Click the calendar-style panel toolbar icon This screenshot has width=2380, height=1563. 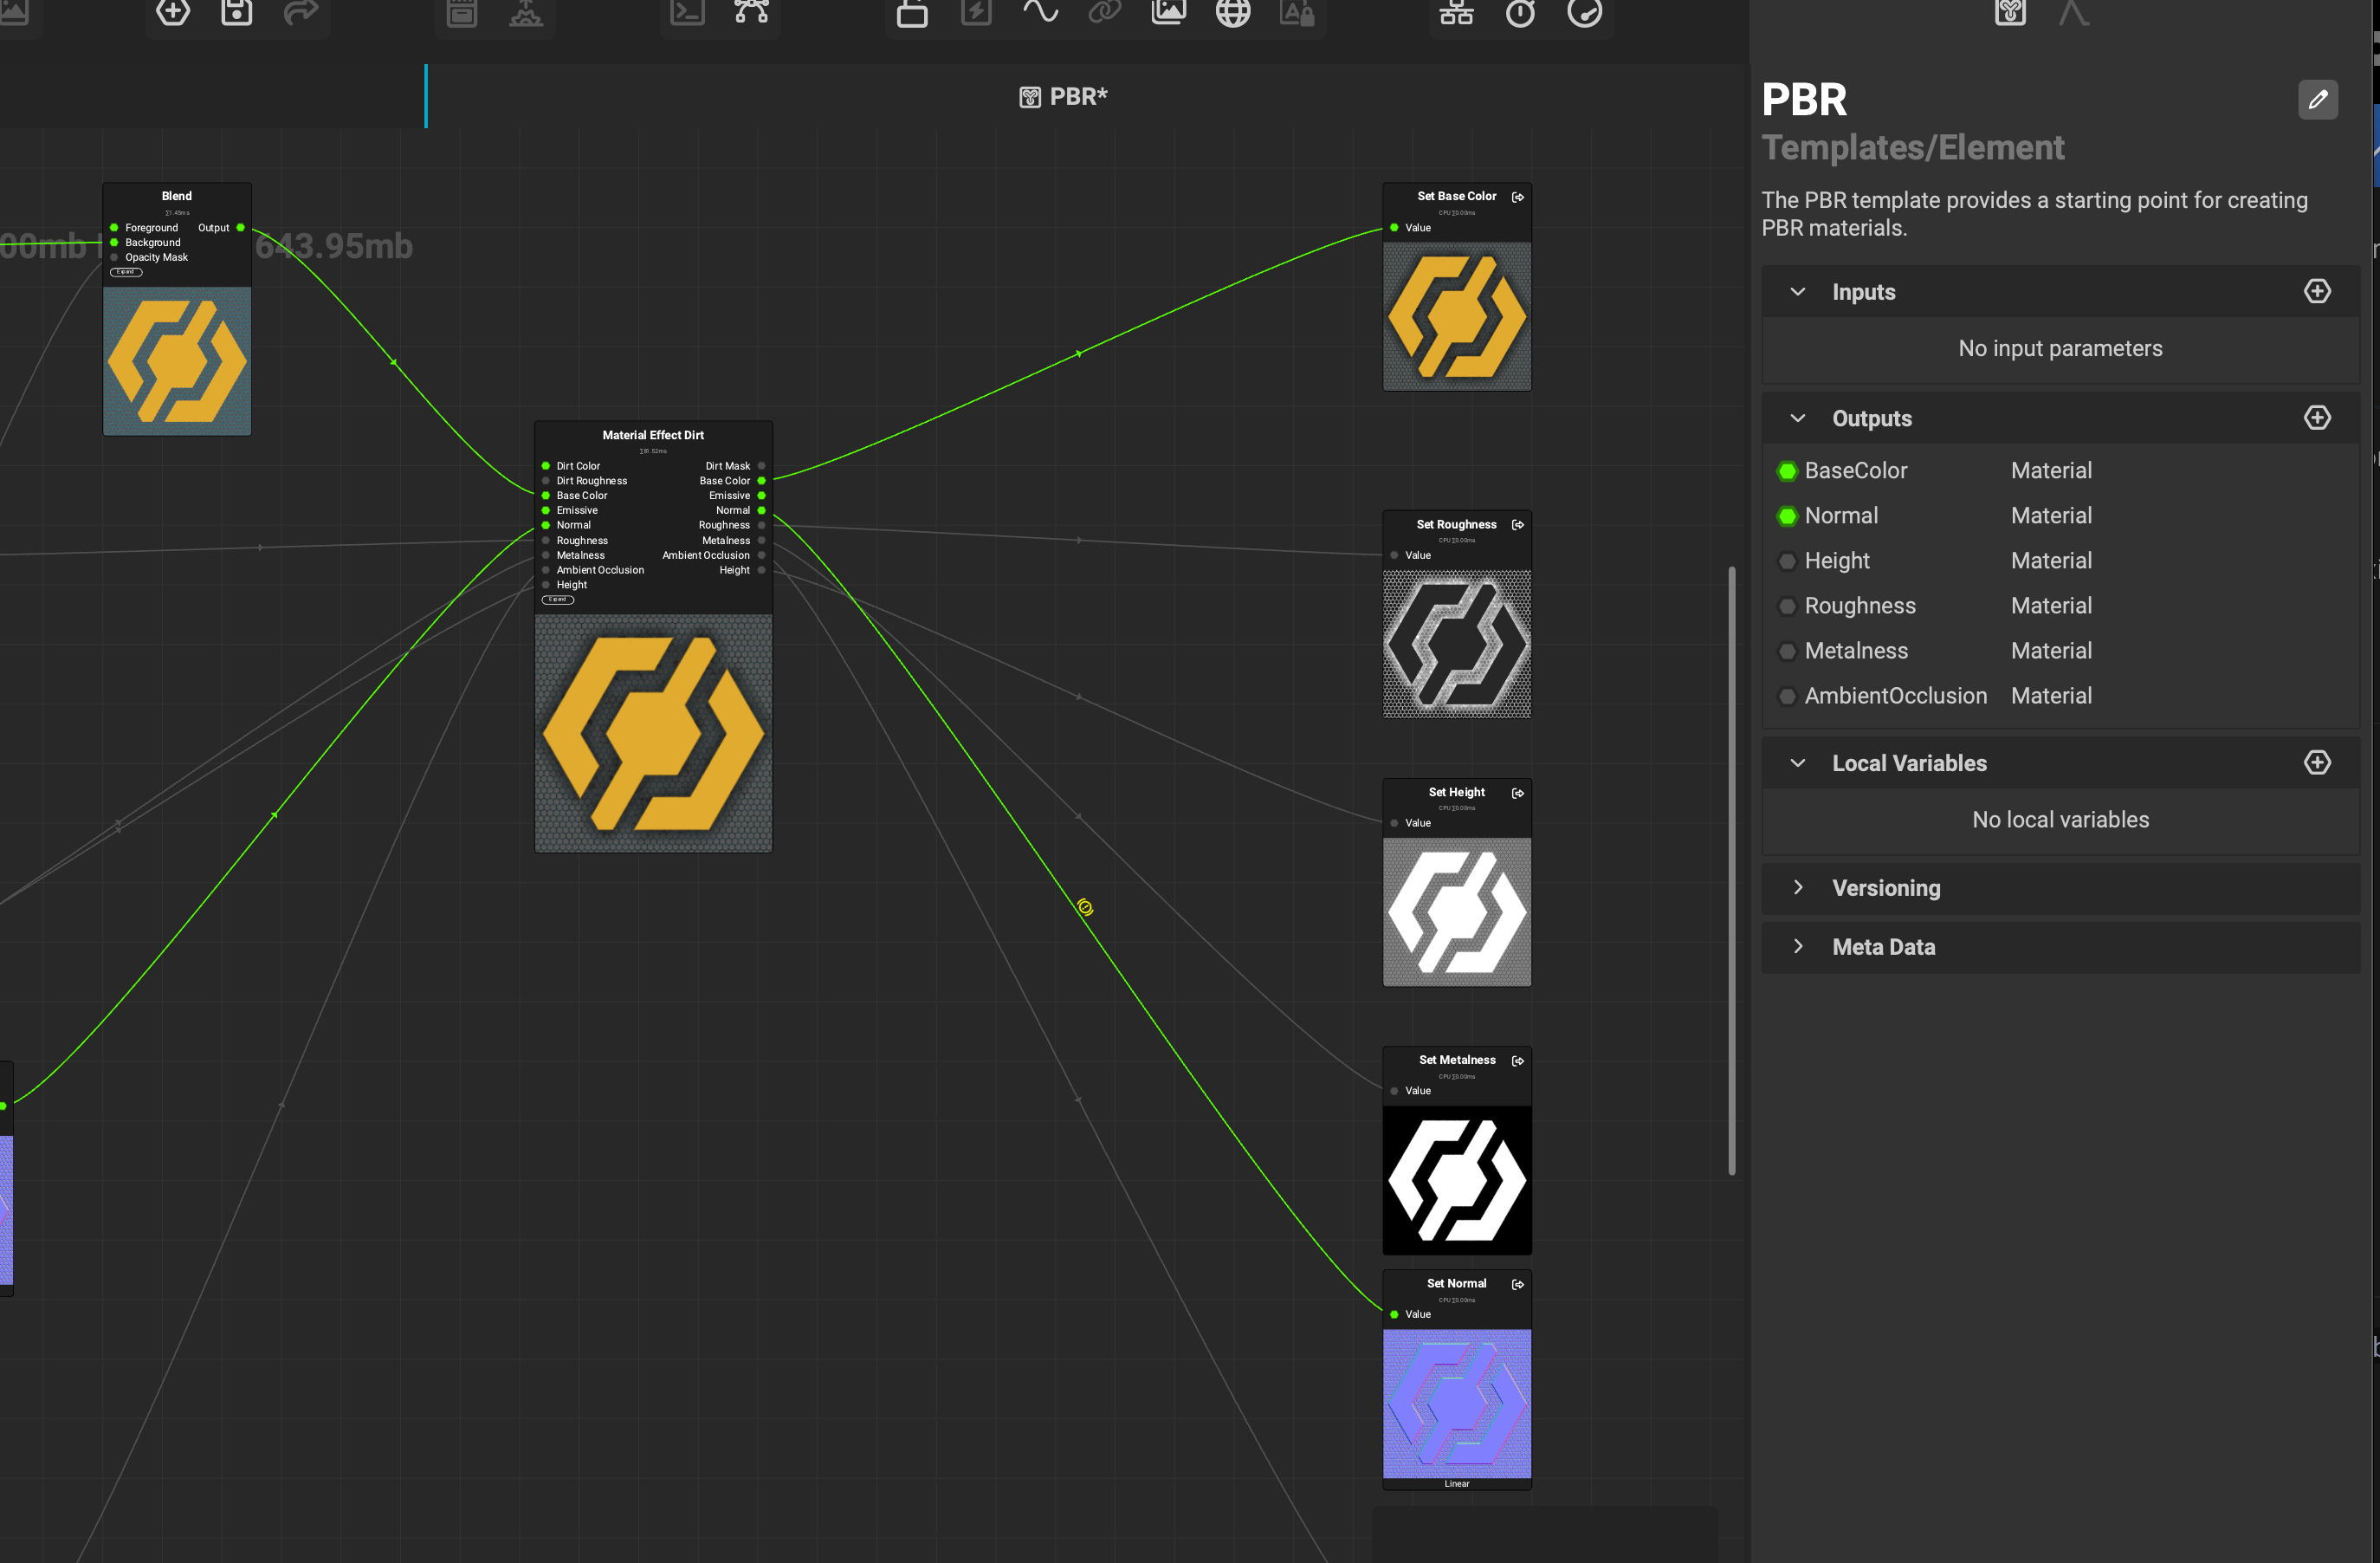[x=462, y=12]
